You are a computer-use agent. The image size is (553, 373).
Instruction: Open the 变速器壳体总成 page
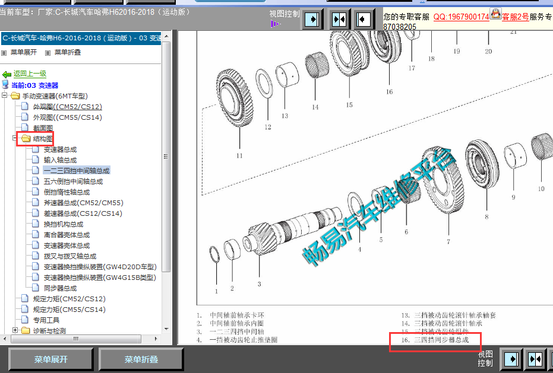point(67,246)
